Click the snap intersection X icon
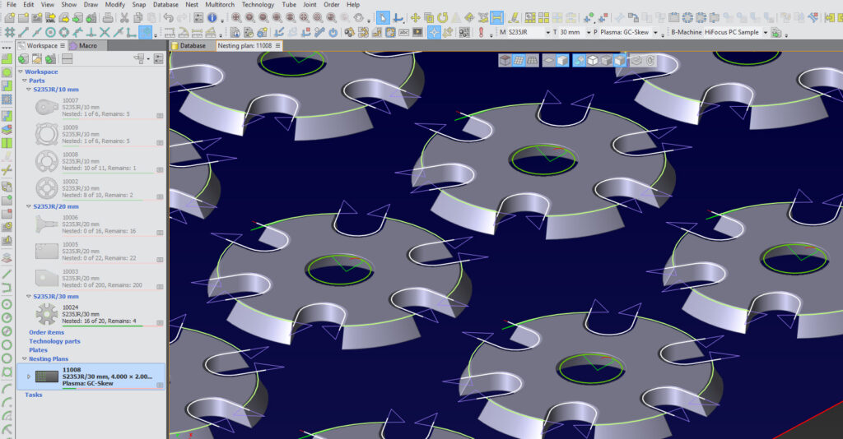The width and height of the screenshot is (843, 439). 105,32
